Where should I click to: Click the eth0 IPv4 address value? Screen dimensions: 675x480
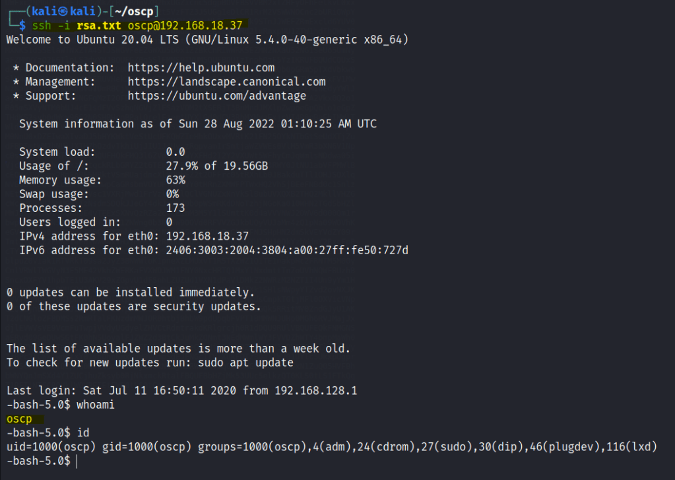(207, 236)
